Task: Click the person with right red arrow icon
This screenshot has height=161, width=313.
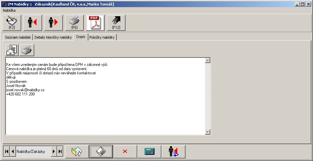Action: (53, 23)
